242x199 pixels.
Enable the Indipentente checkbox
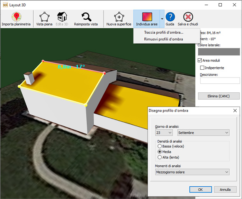click(202, 68)
